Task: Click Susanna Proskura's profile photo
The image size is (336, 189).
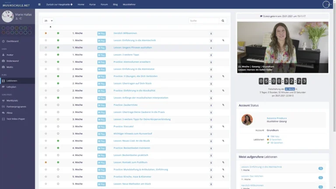Action: click(x=247, y=119)
